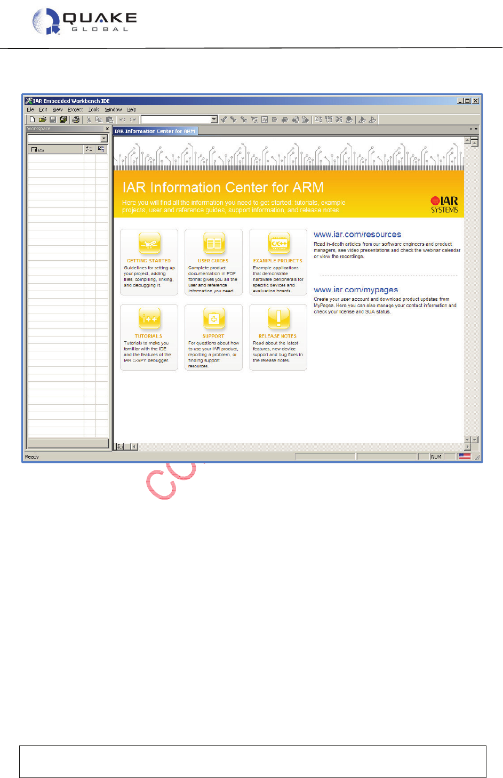Click the Print icon in toolbar
The height and width of the screenshot is (778, 503).
tap(76, 119)
